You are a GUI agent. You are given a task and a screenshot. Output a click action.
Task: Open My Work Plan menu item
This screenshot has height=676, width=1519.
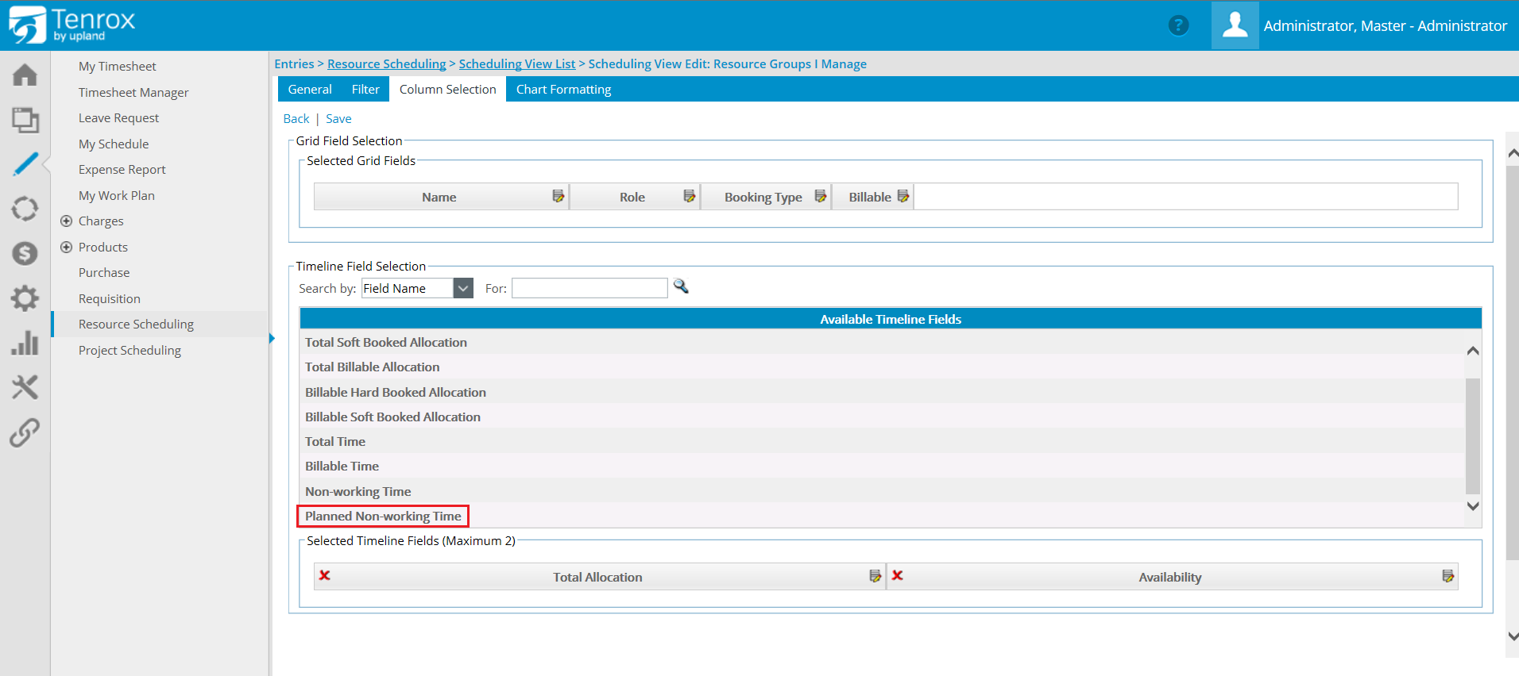116,195
